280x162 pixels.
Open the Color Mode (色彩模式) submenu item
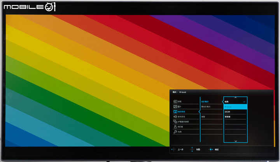pyautogui.click(x=212, y=102)
